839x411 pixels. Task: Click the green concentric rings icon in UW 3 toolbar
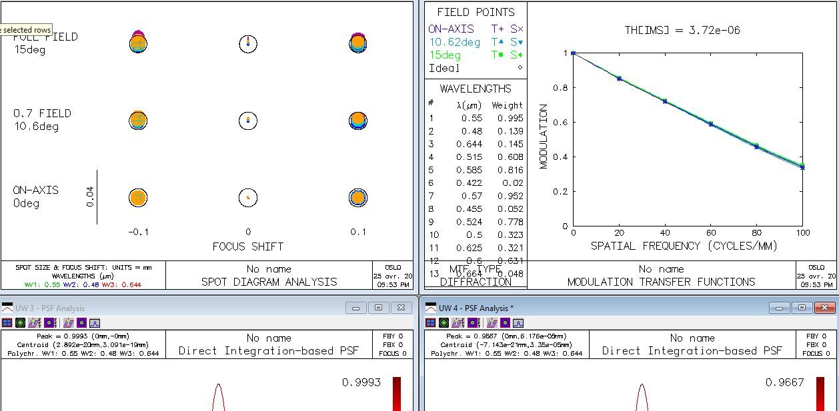[x=20, y=323]
